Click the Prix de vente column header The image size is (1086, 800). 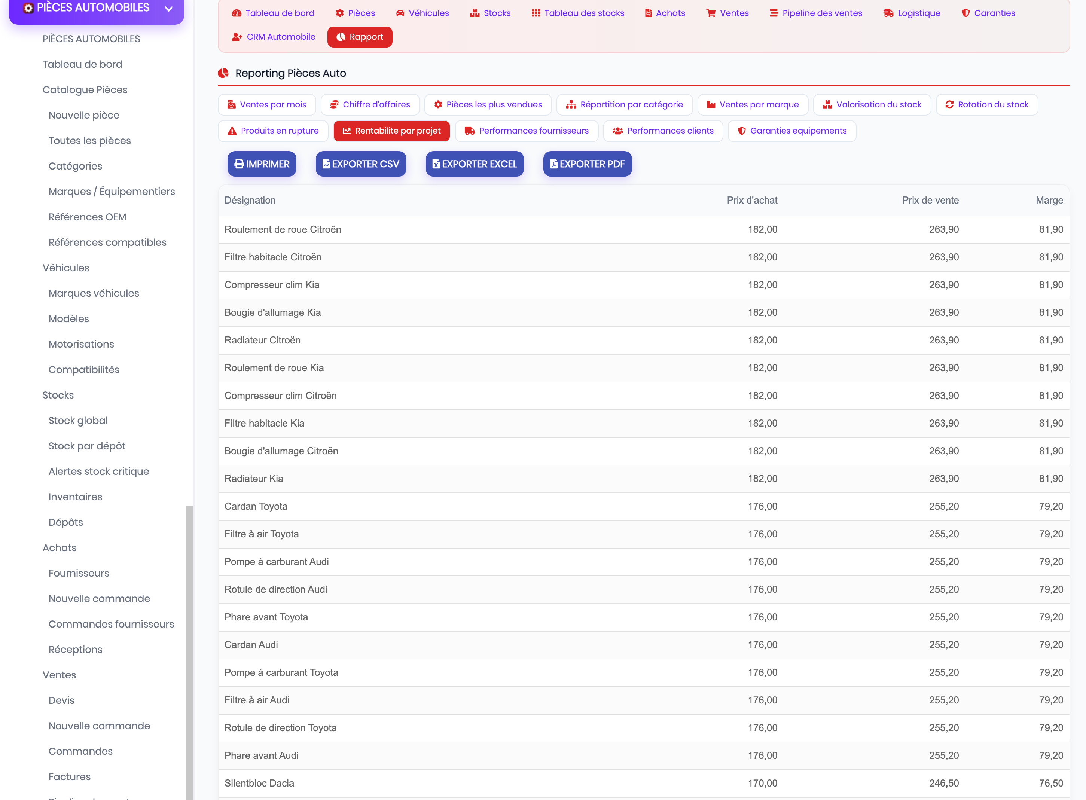pos(930,200)
